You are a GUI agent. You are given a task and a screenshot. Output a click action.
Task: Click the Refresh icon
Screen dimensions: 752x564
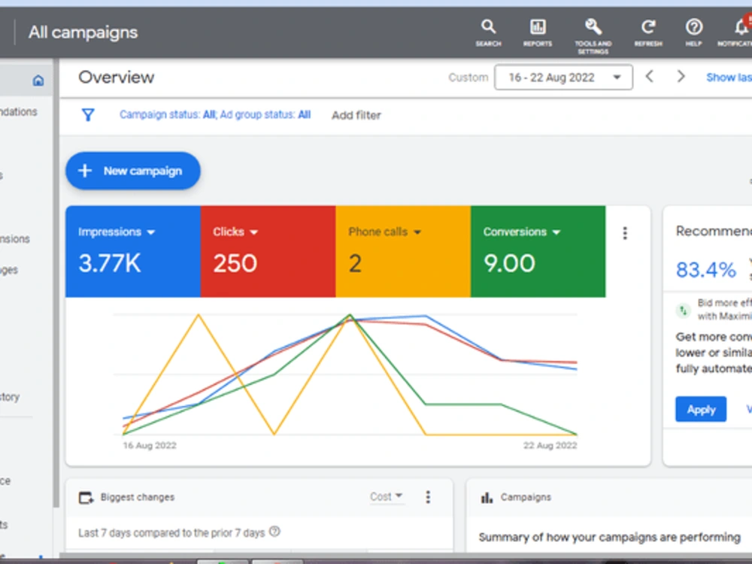click(648, 32)
